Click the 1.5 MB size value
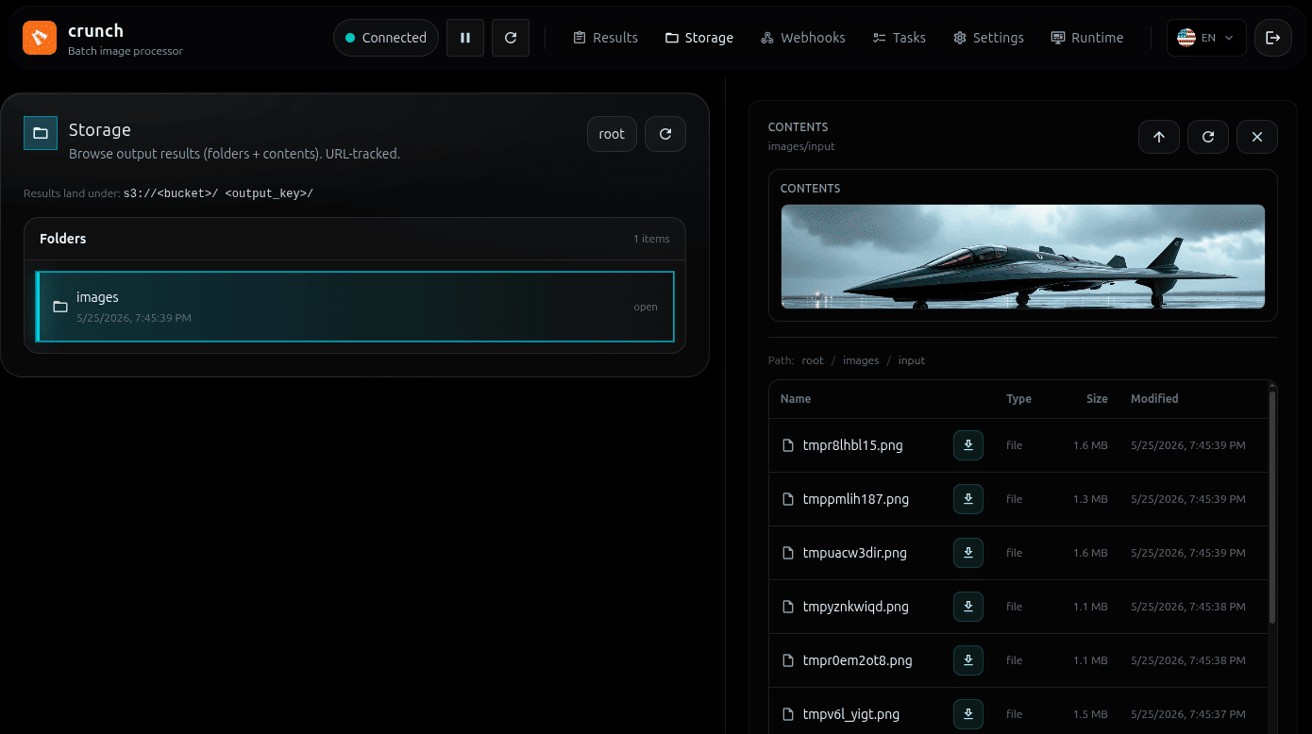This screenshot has width=1312, height=734. [x=1090, y=714]
